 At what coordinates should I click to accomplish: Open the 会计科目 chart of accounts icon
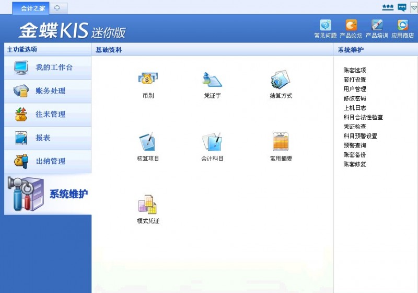212,142
